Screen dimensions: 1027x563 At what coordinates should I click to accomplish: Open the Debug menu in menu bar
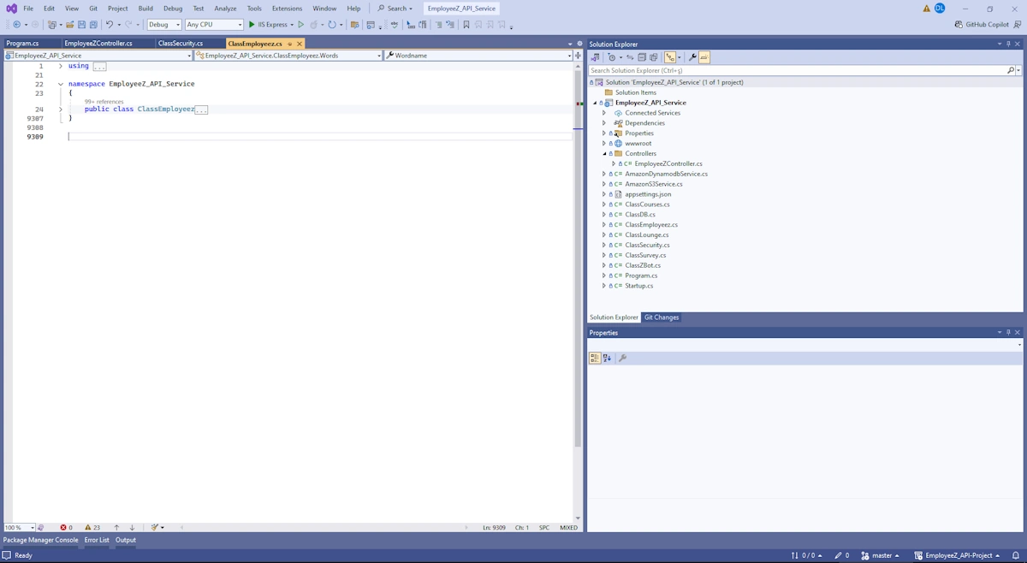point(173,9)
